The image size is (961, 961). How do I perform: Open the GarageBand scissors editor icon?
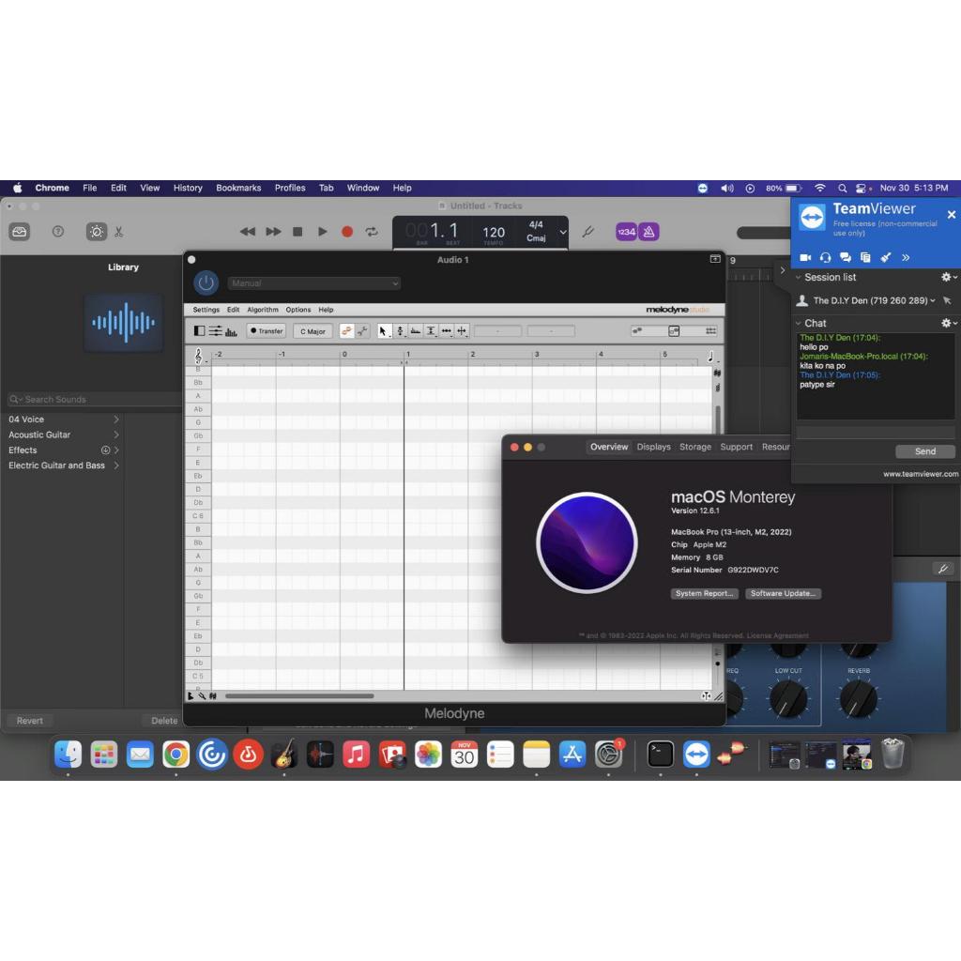(x=119, y=232)
